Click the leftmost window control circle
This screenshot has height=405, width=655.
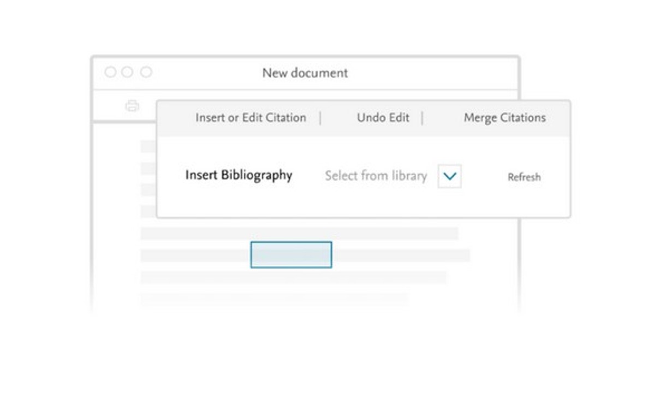point(110,72)
